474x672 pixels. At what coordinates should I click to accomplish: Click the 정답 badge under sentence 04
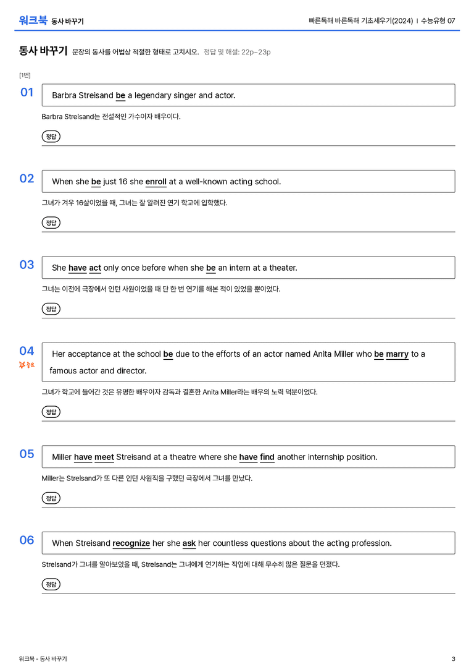point(51,412)
